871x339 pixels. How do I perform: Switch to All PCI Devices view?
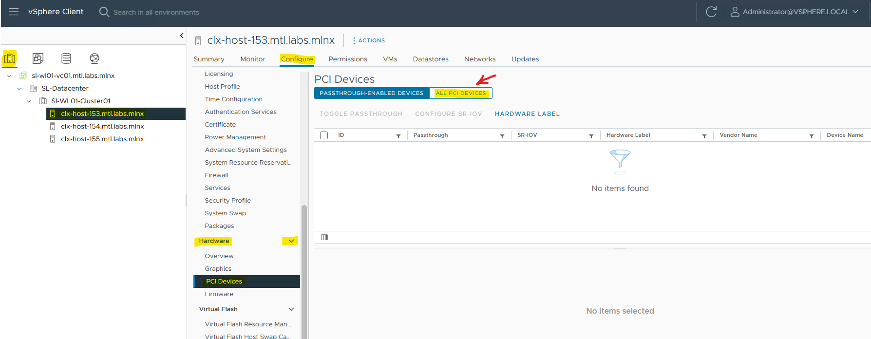pyautogui.click(x=461, y=93)
